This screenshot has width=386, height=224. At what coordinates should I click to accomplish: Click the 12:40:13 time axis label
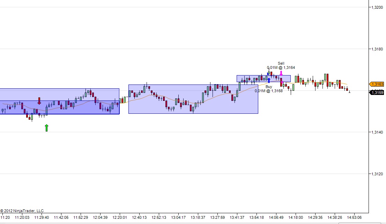139,217
